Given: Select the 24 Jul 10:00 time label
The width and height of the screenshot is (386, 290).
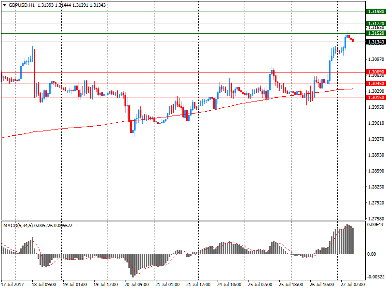Looking at the screenshot, I should click(x=229, y=285).
